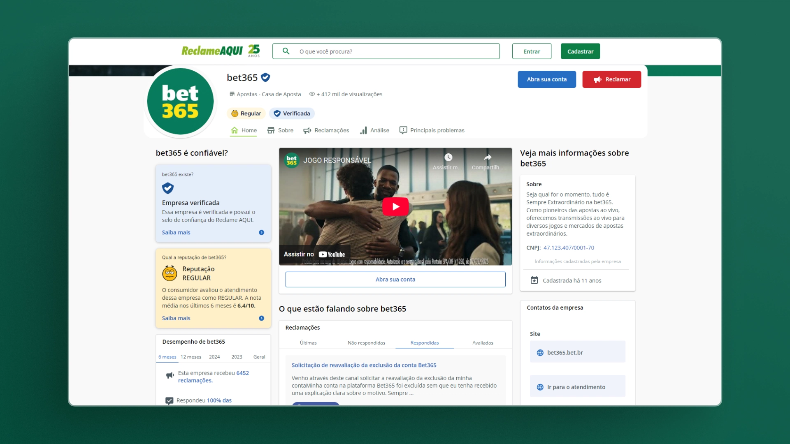The image size is (790, 444).
Task: Click the shield check icon in Empresa verificada card
Action: 168,188
